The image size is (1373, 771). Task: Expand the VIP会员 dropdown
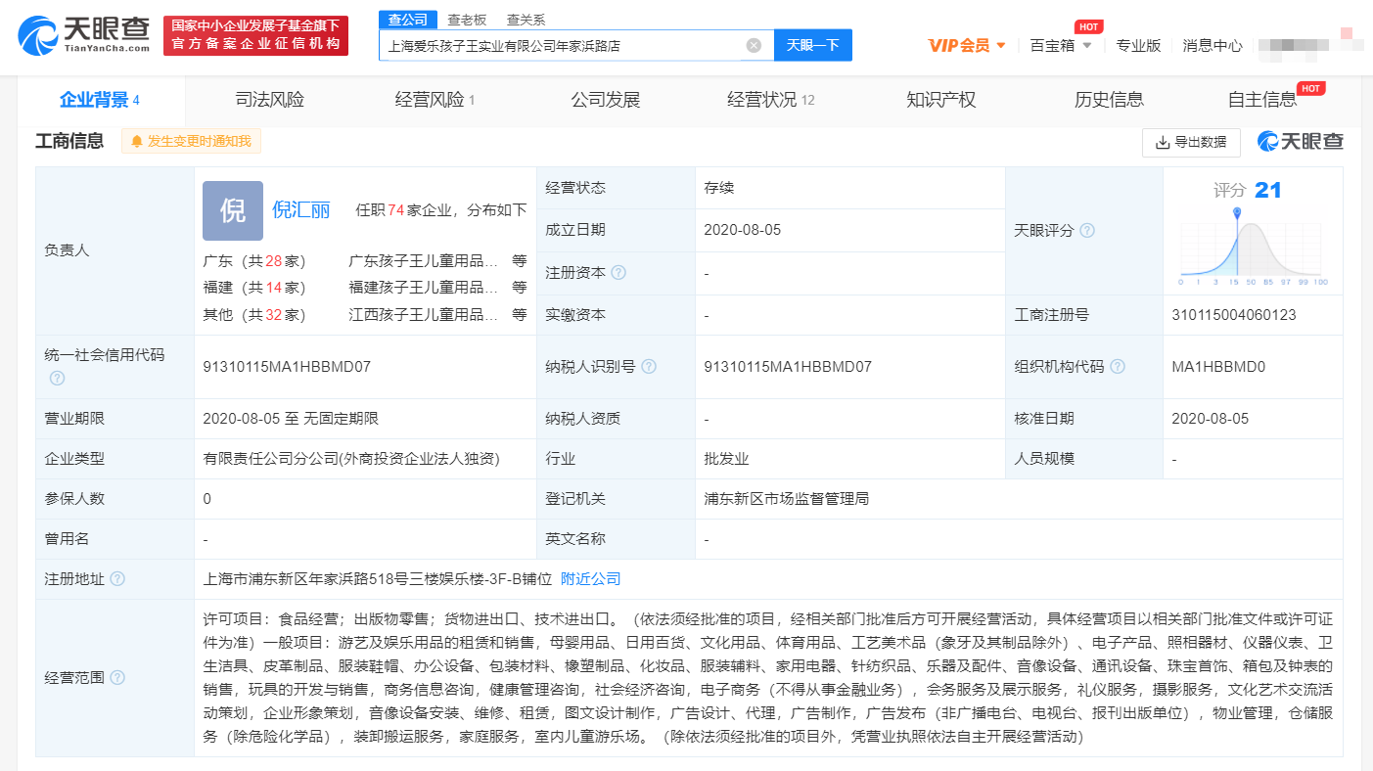pyautogui.click(x=967, y=45)
